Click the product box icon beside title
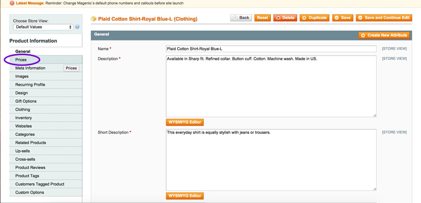421x203 pixels. [x=94, y=19]
